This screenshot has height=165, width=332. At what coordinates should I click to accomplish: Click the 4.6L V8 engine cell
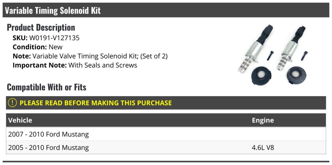click(x=263, y=148)
